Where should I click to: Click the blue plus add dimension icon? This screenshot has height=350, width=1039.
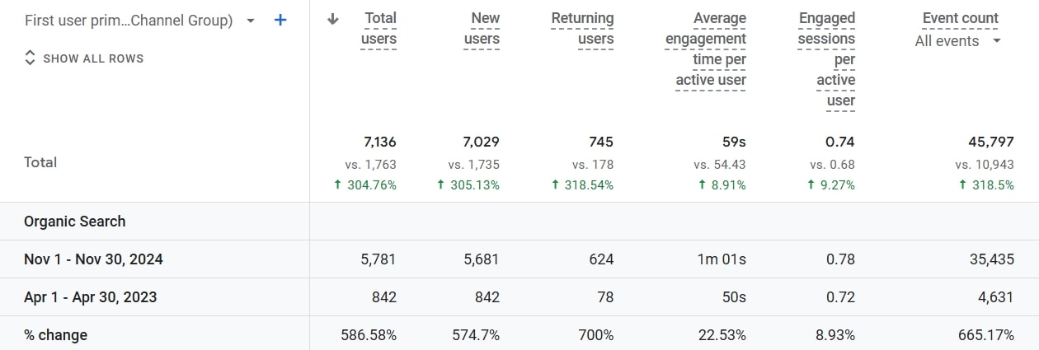point(280,20)
